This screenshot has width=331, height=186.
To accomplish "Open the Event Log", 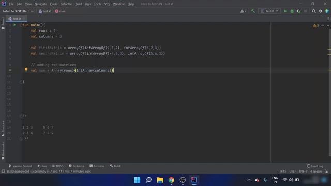I will pos(315,166).
